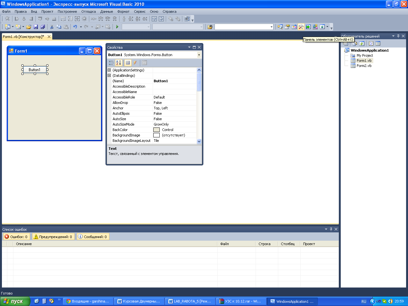Click the Make Same Width icon

[63, 19]
